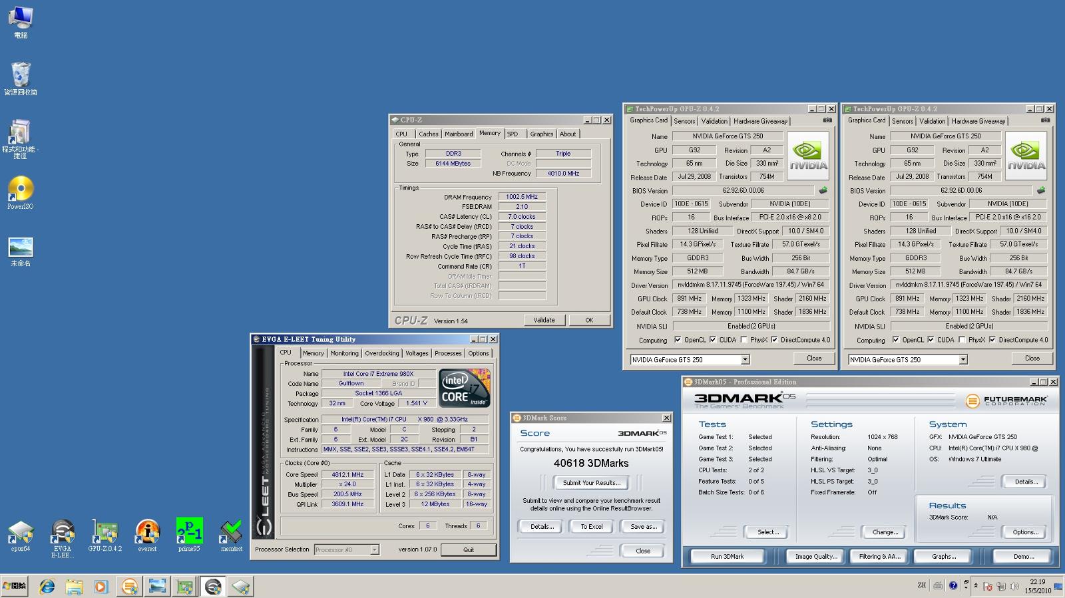Click Submit Your Results button
This screenshot has height=598, width=1065.
click(x=591, y=483)
